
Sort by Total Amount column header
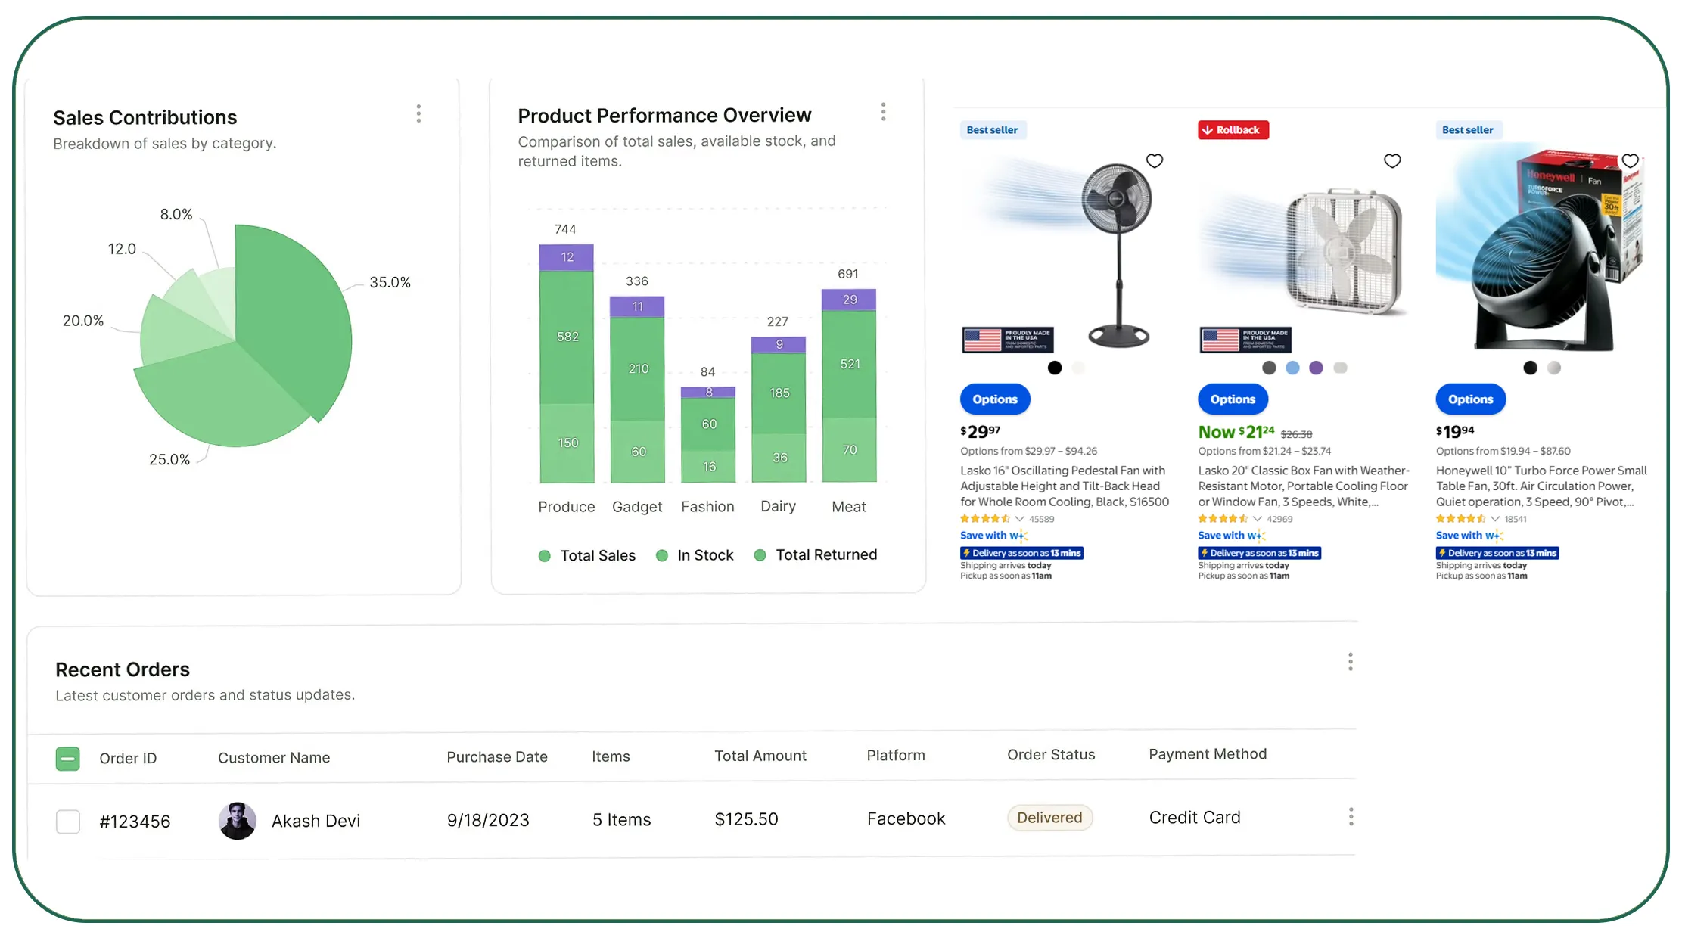760,756
